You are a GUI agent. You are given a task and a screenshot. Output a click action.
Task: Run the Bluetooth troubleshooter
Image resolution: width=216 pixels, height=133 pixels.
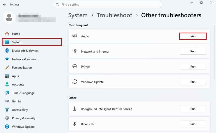pyautogui.click(x=193, y=124)
